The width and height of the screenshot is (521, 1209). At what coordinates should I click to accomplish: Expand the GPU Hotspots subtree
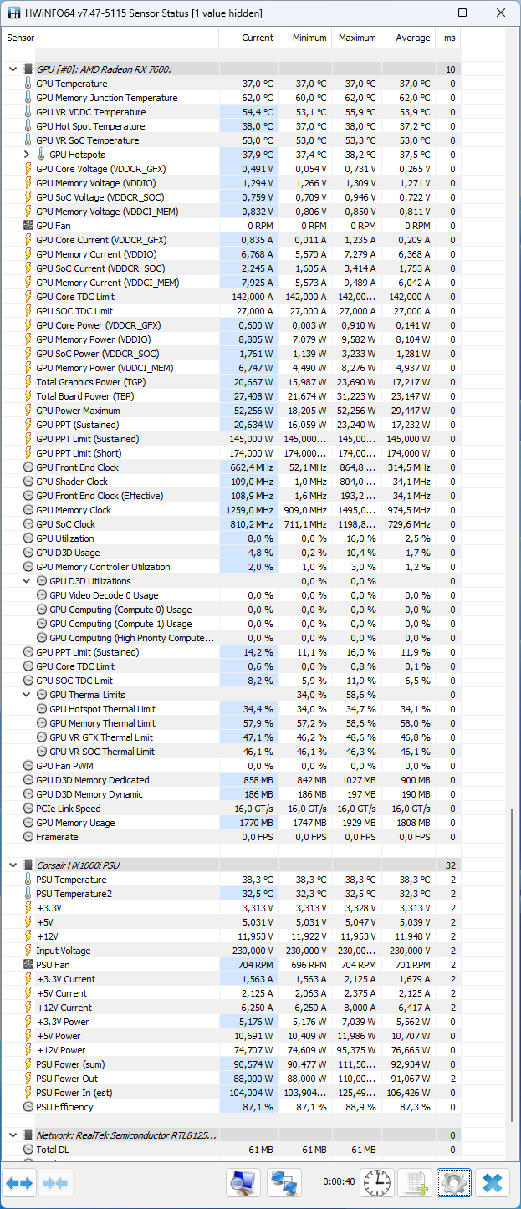pos(27,155)
